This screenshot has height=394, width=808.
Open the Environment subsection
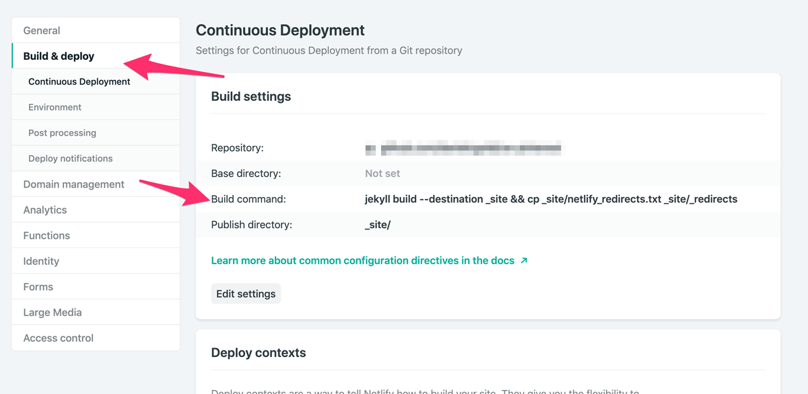pyautogui.click(x=55, y=107)
